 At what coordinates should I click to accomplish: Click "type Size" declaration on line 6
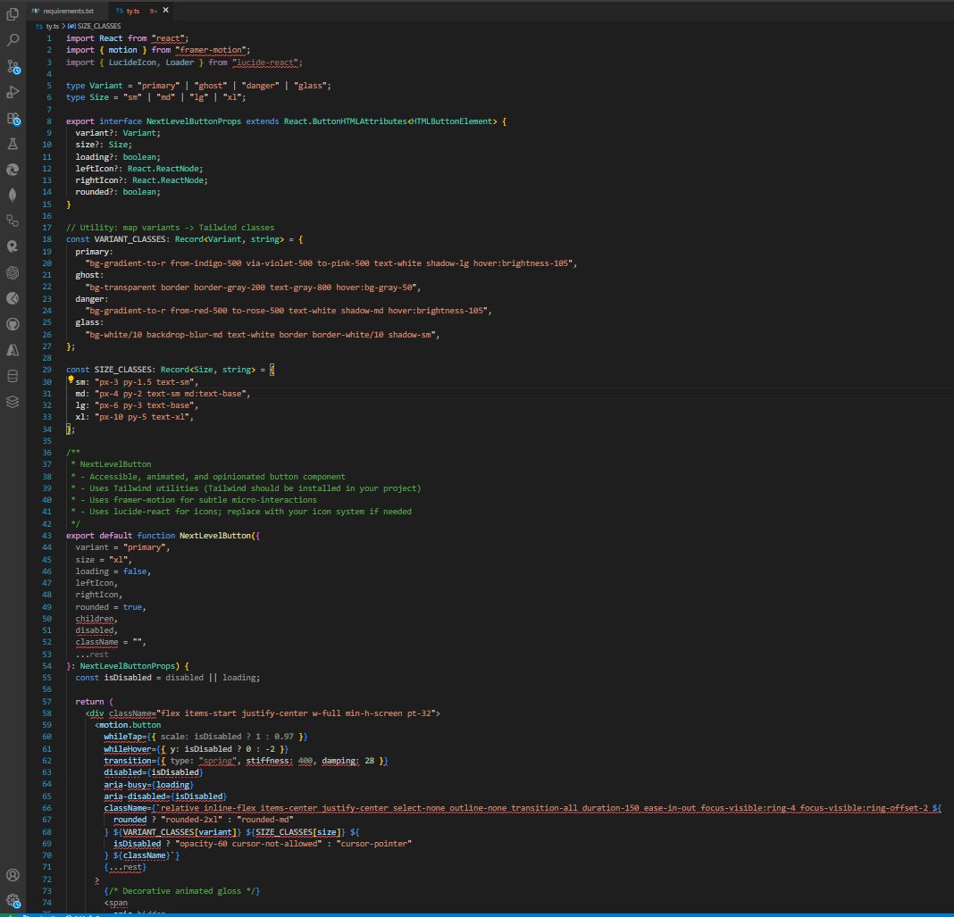pyautogui.click(x=88, y=97)
